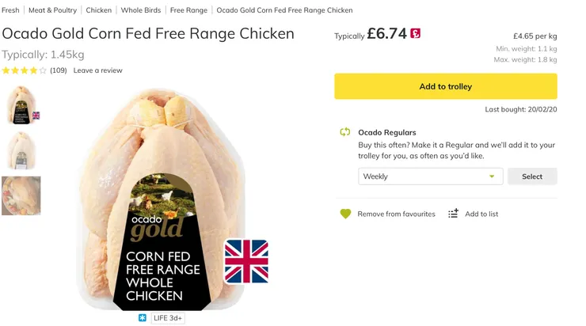This screenshot has width=586, height=326.
Task: Open the Whole Birds breadcrumb
Action: pyautogui.click(x=141, y=10)
